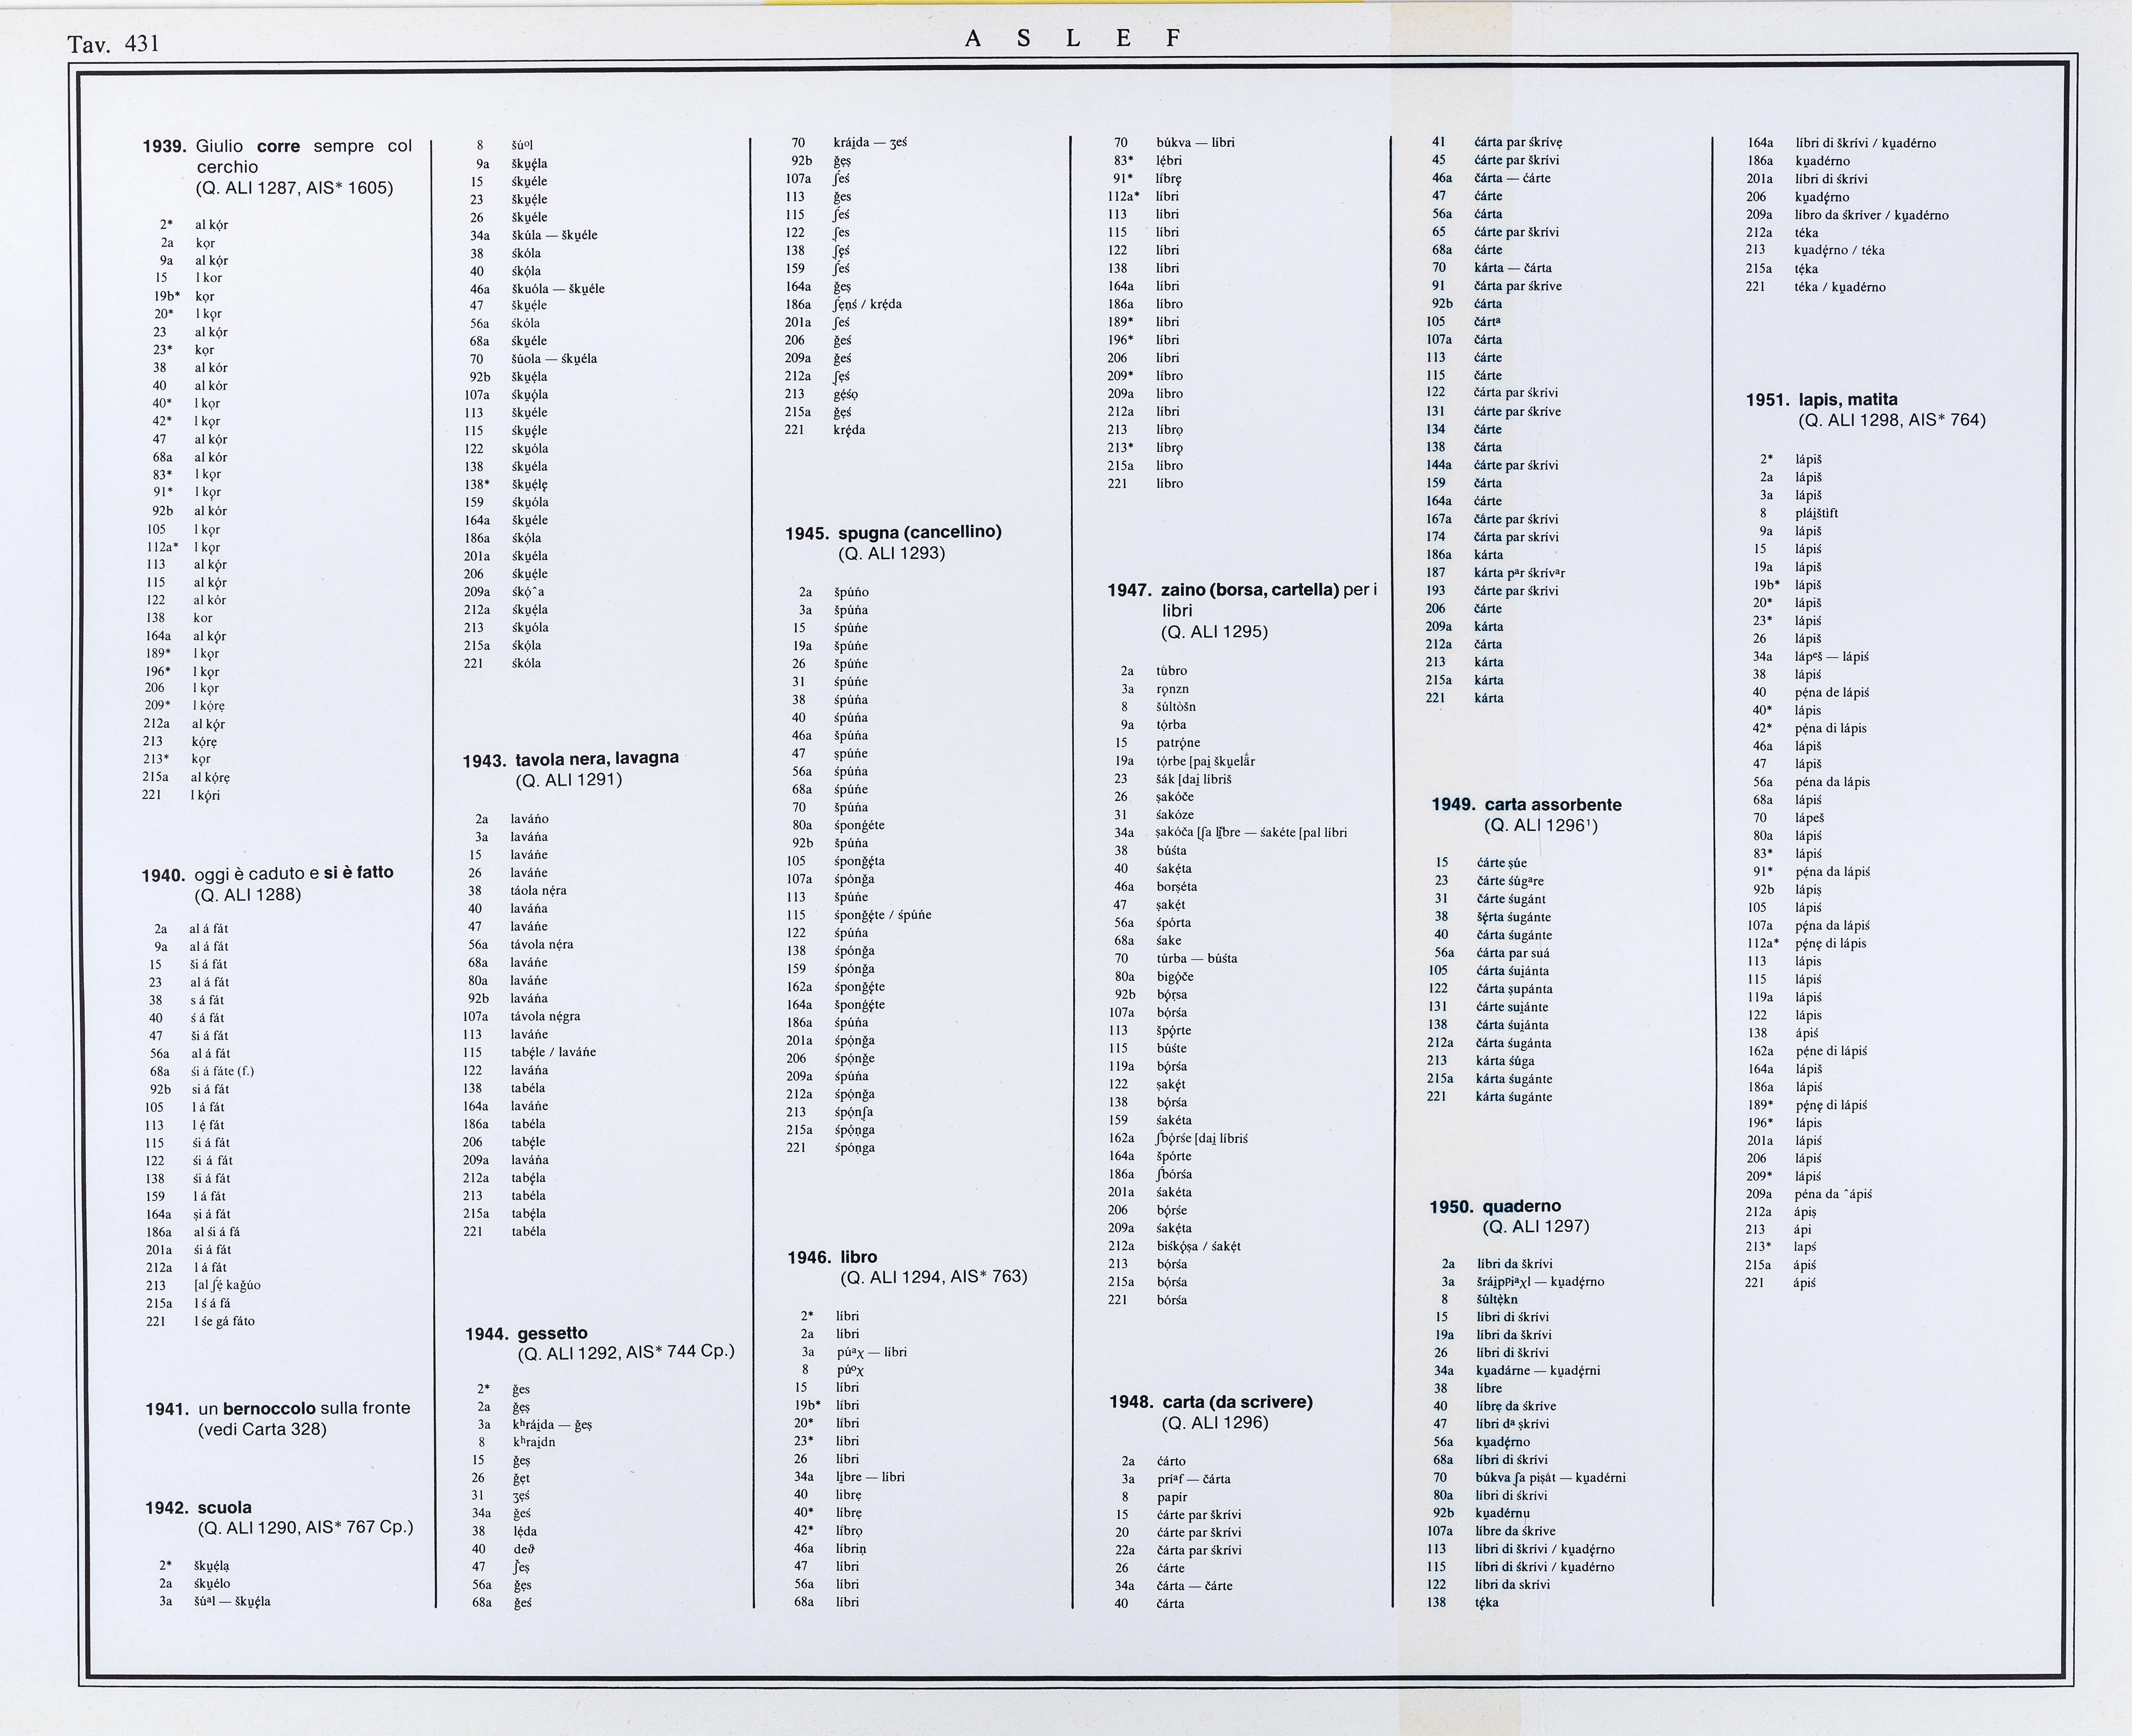Click the Tav. 431 page label

point(113,44)
